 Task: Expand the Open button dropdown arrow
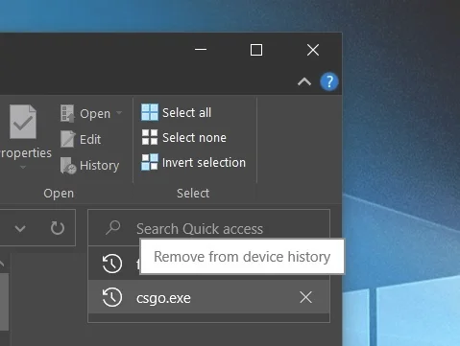119,113
